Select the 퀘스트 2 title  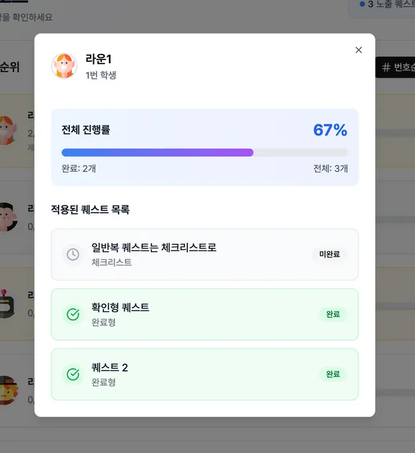(x=109, y=368)
